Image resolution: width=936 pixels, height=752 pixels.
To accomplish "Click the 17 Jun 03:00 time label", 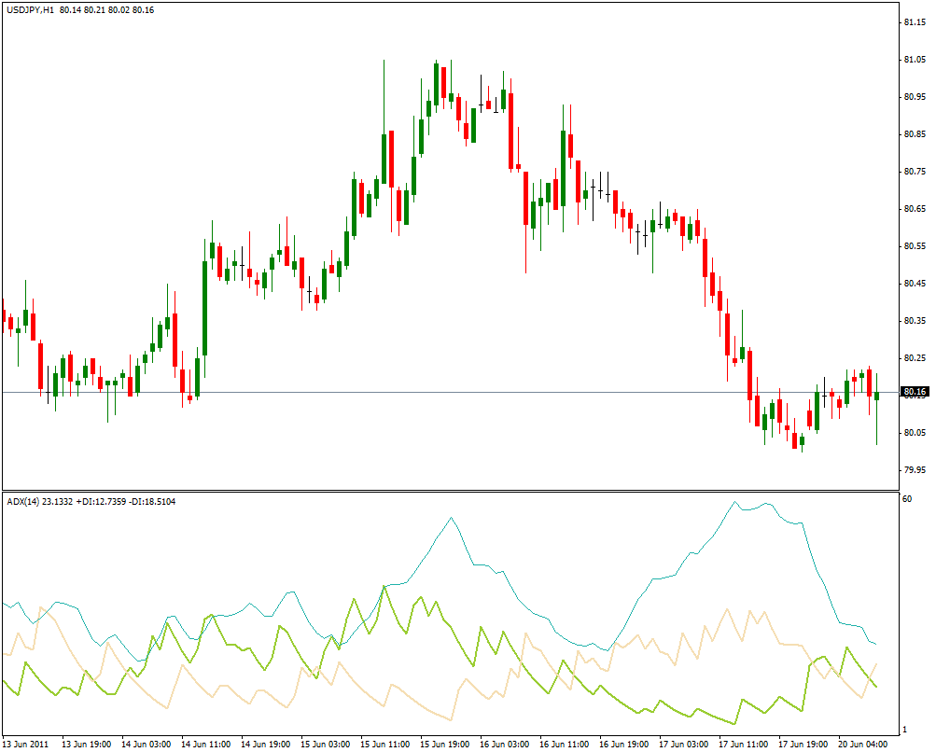I will click(x=683, y=745).
